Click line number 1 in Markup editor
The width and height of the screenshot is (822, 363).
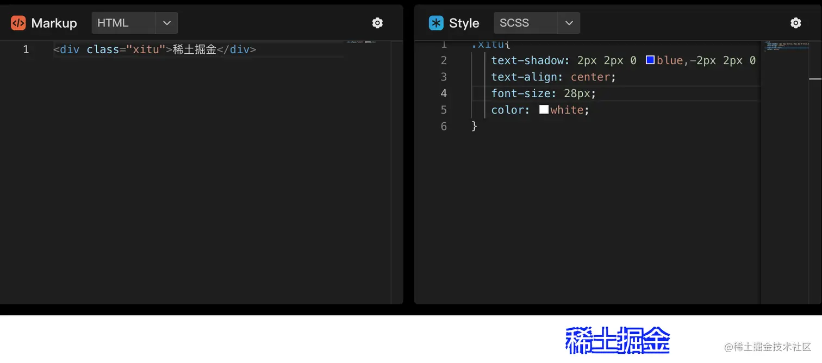coord(26,49)
